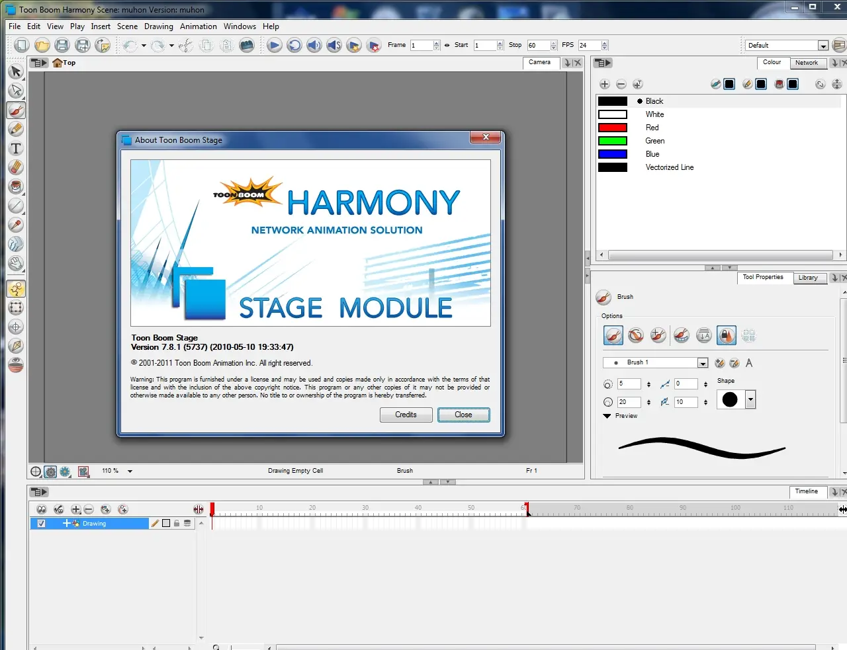Open a scene with the folder icon

tap(42, 45)
